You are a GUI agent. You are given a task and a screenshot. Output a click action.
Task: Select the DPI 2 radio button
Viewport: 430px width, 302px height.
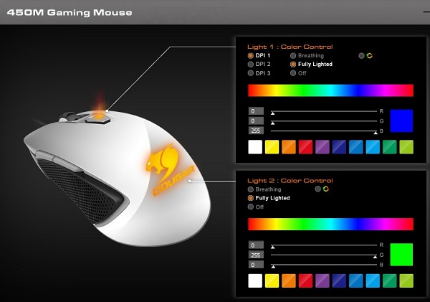coord(250,65)
